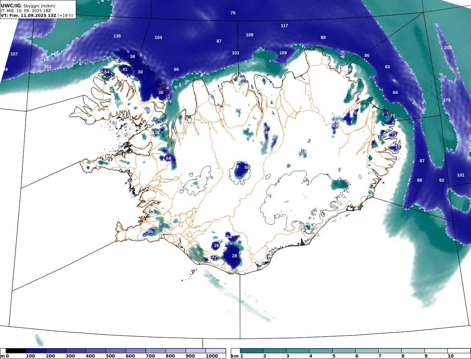Pick the 500–600 m legend swatch
The height and width of the screenshot is (359, 471).
pos(116,351)
